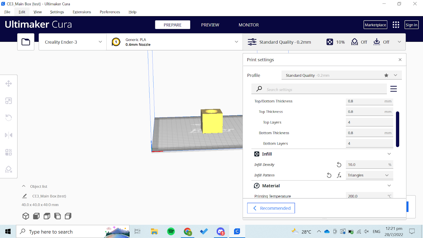Select the Support Blocker tool
This screenshot has height=238, width=423.
pyautogui.click(x=8, y=169)
